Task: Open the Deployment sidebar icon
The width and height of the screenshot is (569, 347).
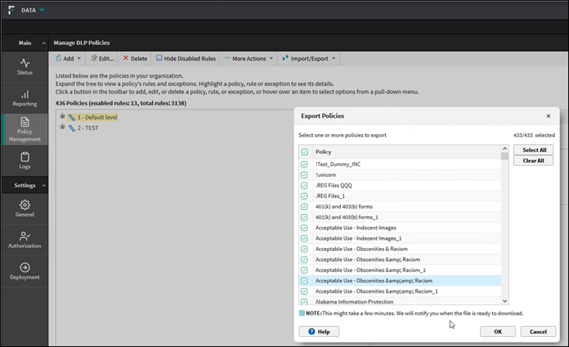Action: click(x=25, y=271)
